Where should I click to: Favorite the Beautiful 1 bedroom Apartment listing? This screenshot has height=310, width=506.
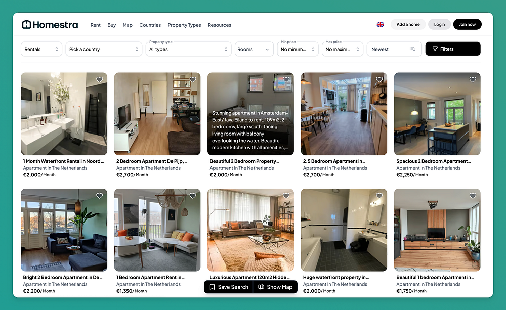tap(473, 196)
